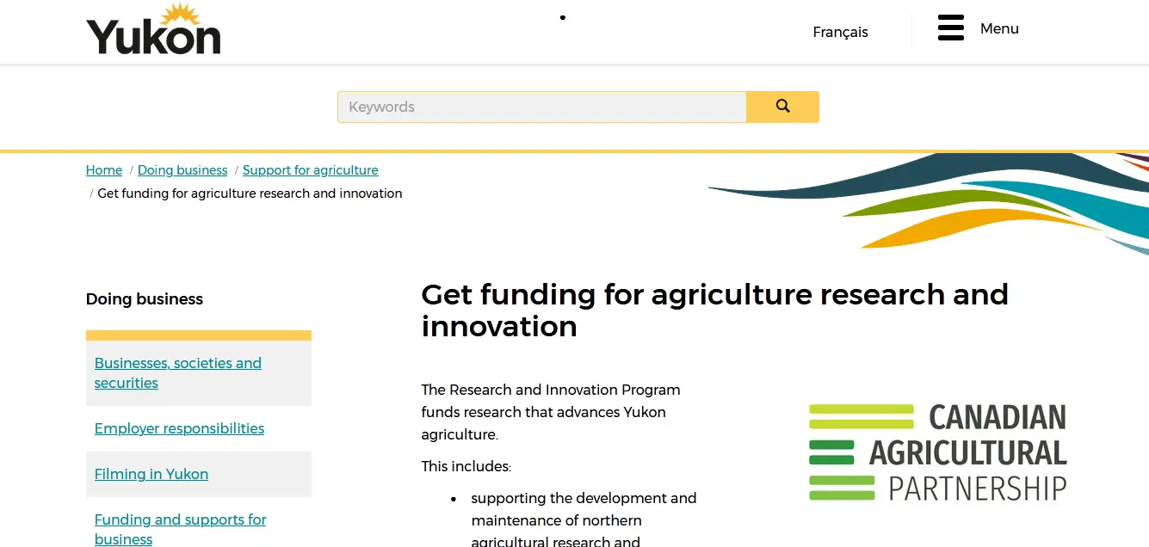This screenshot has height=547, width=1149.
Task: Open Businesses, societies and securities sidebar link
Action: coord(177,373)
